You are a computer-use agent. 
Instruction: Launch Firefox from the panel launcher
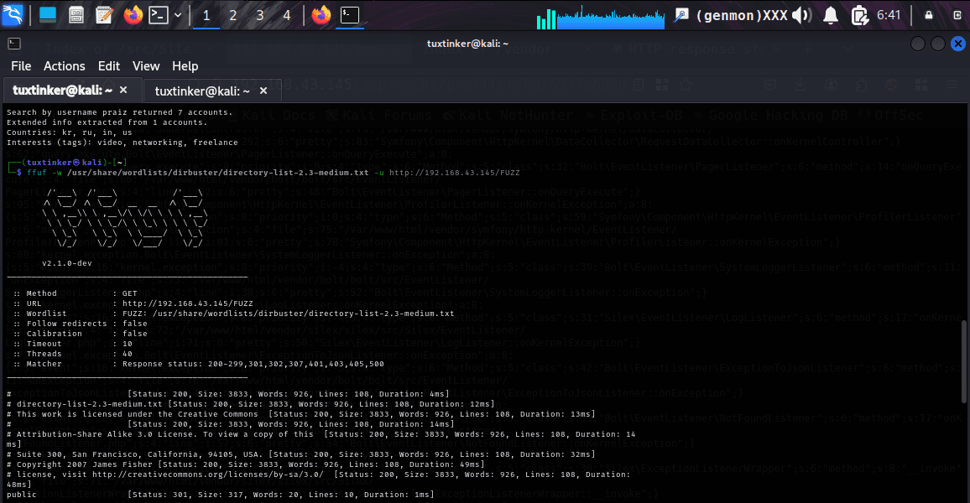point(133,14)
